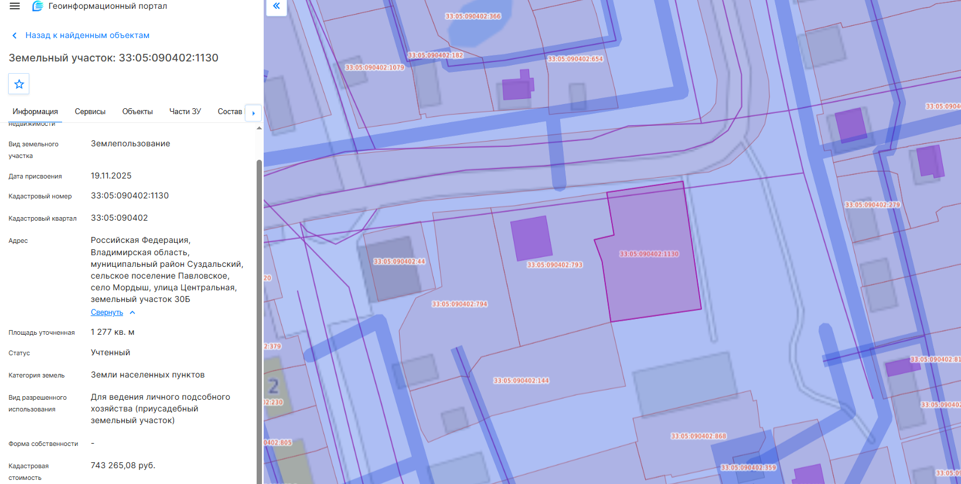Image resolution: width=961 pixels, height=484 pixels.
Task: Click the value Землепользование
Action: 131,144
